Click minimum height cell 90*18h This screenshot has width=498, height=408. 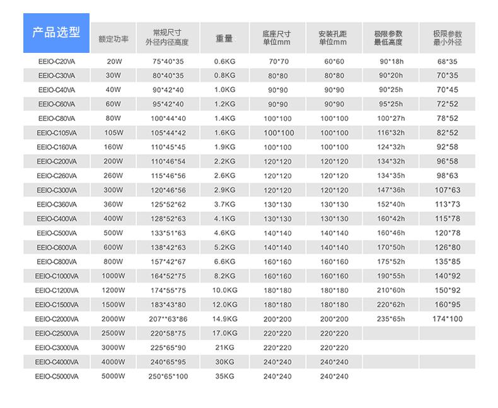391,62
